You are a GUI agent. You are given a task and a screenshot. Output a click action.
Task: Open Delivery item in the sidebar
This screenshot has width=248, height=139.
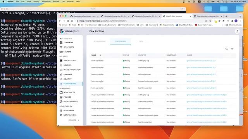coord(67,79)
